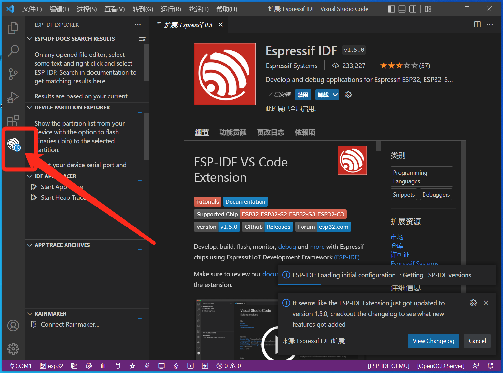The width and height of the screenshot is (503, 373).
Task: Open the ESP-IDF Explorer activity bar icon
Action: tap(14, 144)
